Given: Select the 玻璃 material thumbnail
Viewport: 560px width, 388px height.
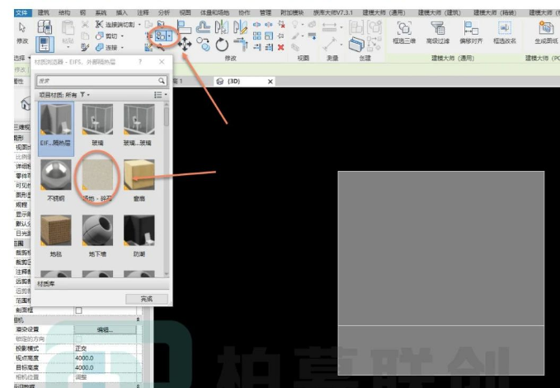Looking at the screenshot, I should 97,120.
